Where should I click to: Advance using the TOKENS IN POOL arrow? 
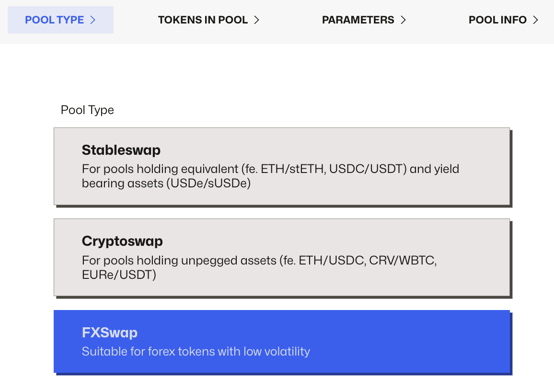257,20
